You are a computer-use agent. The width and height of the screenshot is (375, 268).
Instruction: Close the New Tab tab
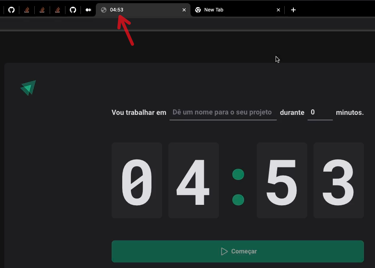[278, 10]
